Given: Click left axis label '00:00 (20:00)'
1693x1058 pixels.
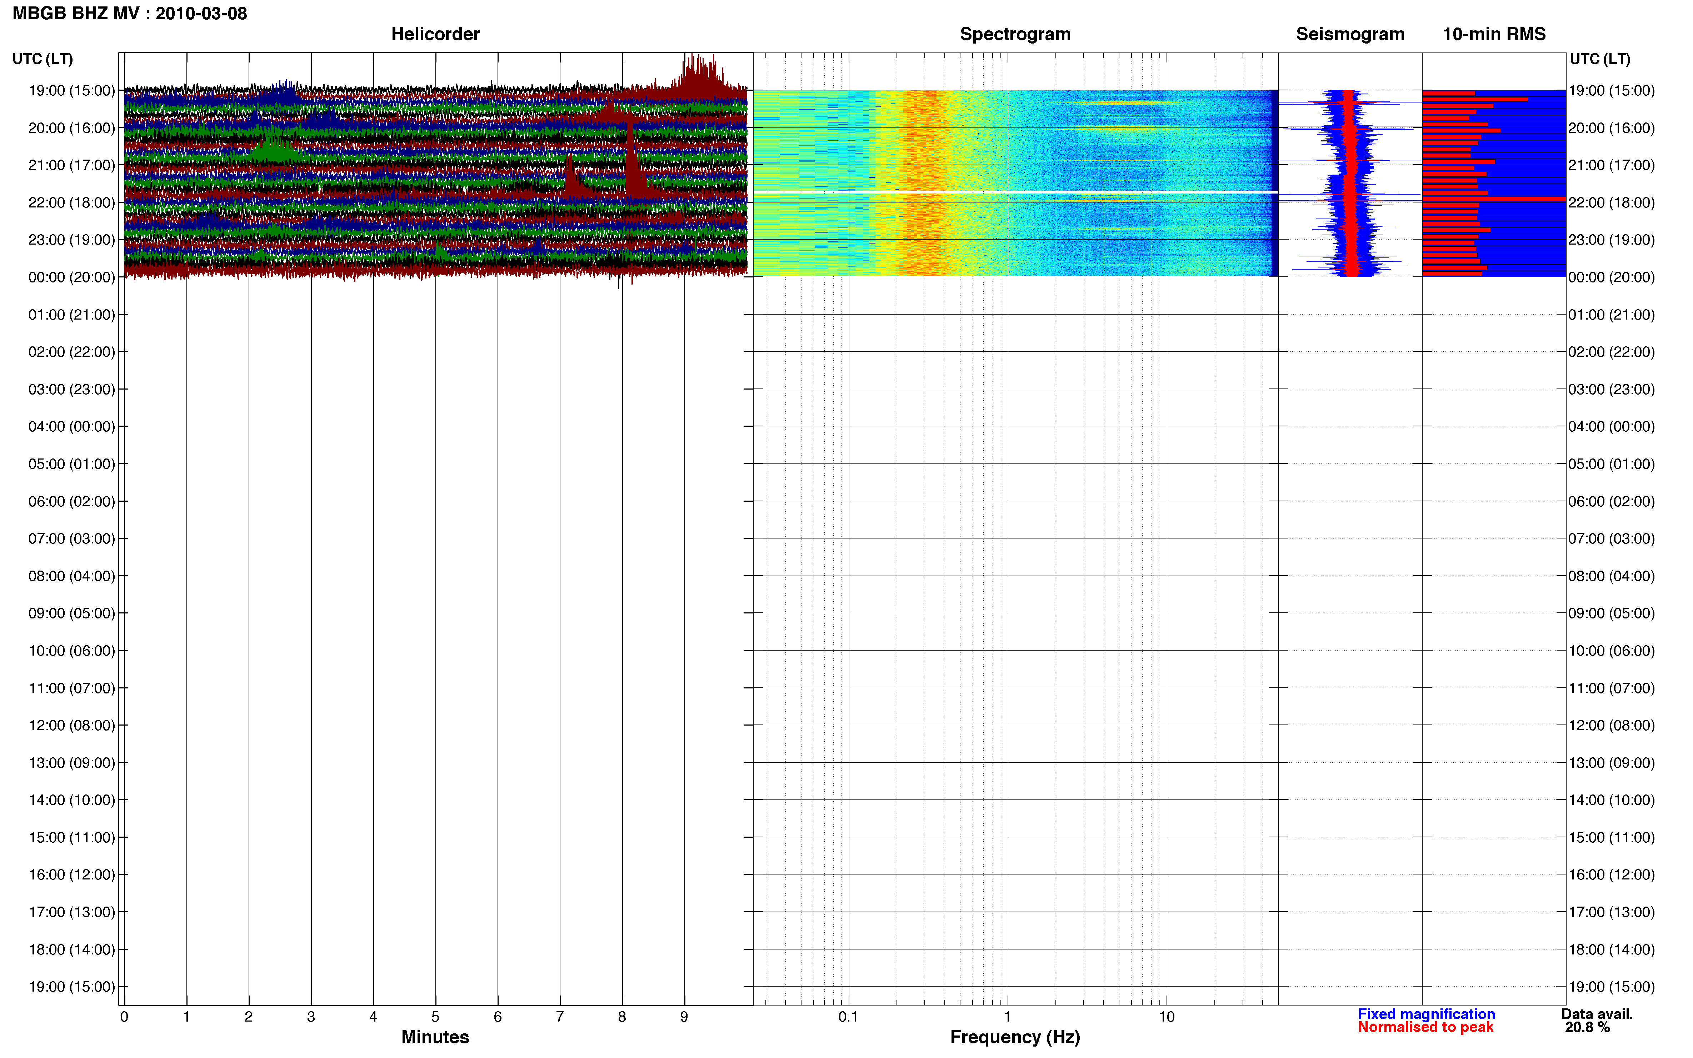Looking at the screenshot, I should (71, 277).
